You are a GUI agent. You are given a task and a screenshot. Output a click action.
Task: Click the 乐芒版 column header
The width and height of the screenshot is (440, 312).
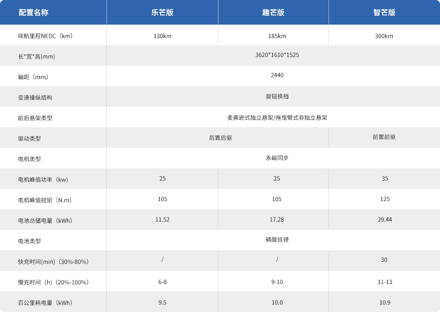(x=162, y=12)
